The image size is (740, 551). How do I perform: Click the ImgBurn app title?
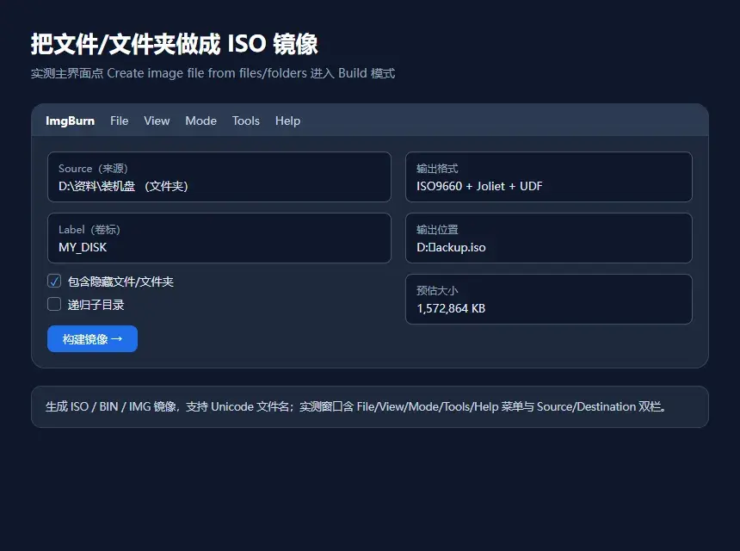click(x=70, y=121)
